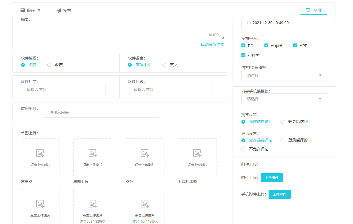Uncheck the 小程序 checkbox

click(x=243, y=55)
